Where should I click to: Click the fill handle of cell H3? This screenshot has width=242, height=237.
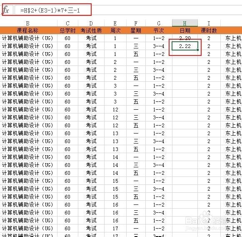pyautogui.click(x=197, y=50)
